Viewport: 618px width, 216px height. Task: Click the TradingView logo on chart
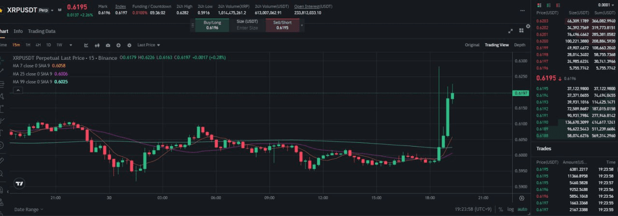pyautogui.click(x=19, y=183)
